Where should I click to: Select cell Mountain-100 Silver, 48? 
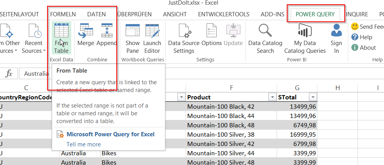pos(231,162)
